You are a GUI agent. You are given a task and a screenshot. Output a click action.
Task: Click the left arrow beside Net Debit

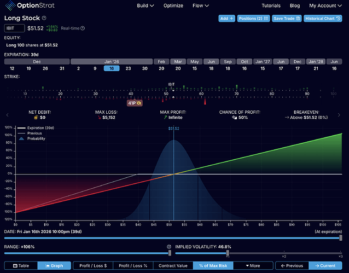tap(7, 115)
